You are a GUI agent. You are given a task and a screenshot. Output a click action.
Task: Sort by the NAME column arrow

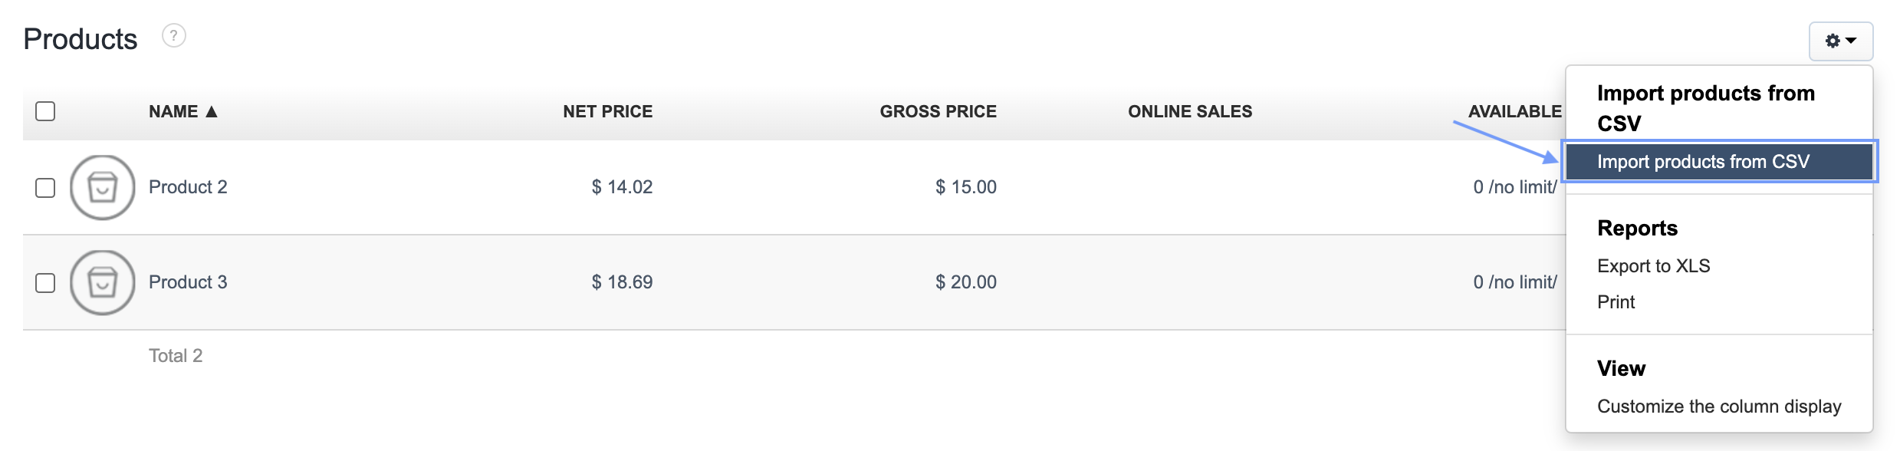click(x=212, y=112)
